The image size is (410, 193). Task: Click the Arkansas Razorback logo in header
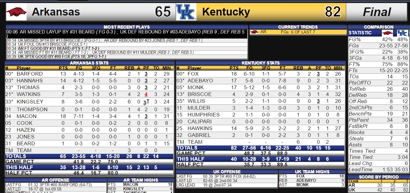pos(16,12)
